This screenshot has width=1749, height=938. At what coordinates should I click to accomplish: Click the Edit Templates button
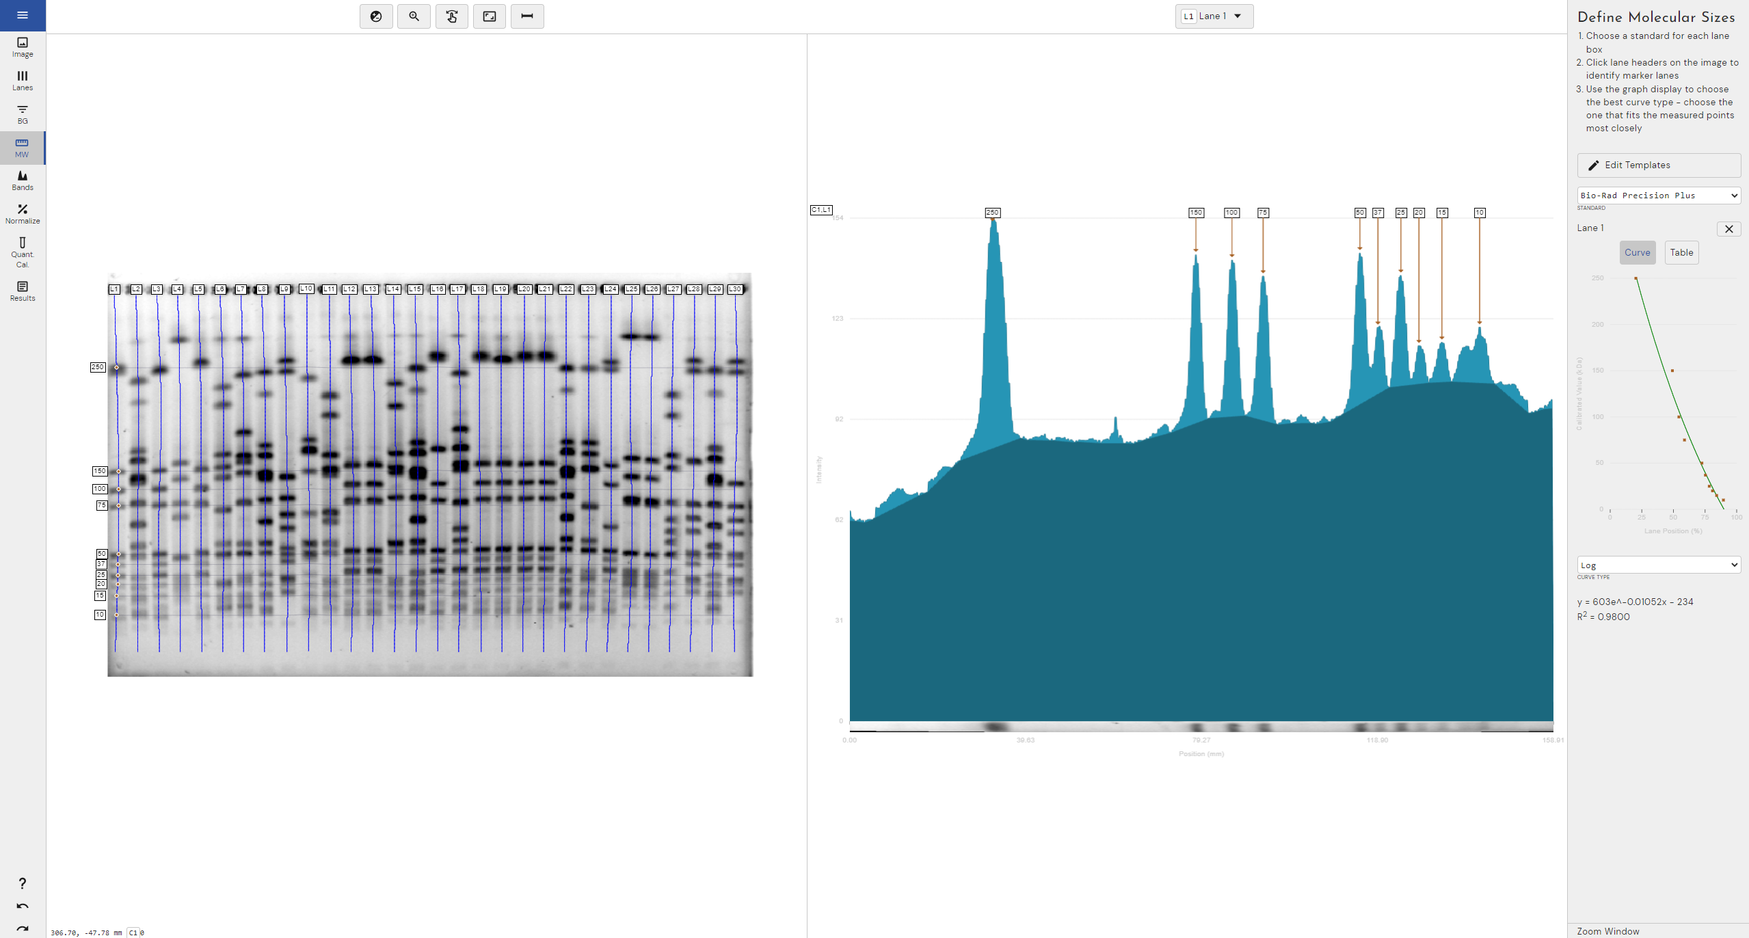[1658, 165]
